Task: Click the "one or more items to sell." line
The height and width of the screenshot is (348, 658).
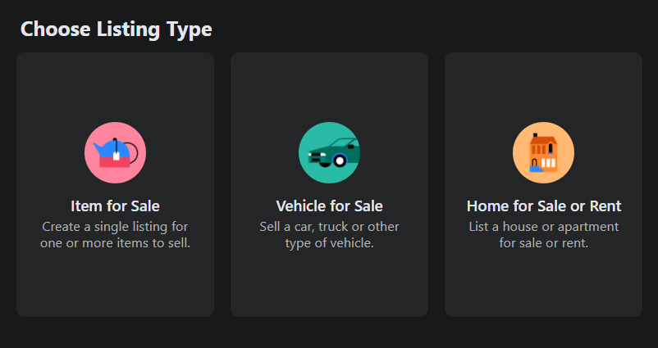Action: 115,243
